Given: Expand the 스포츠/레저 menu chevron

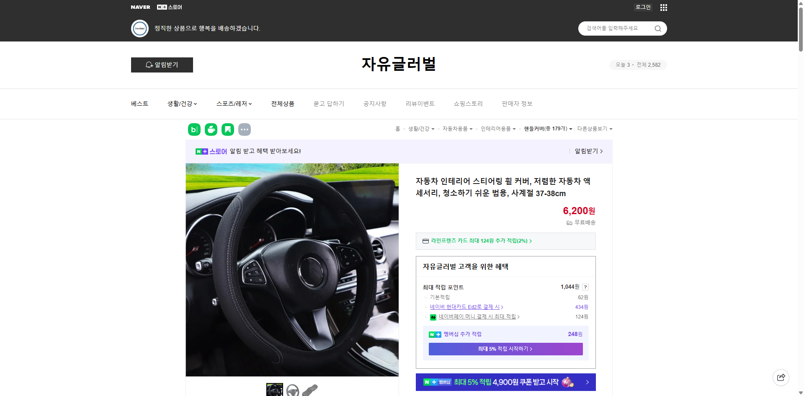Looking at the screenshot, I should [x=250, y=104].
